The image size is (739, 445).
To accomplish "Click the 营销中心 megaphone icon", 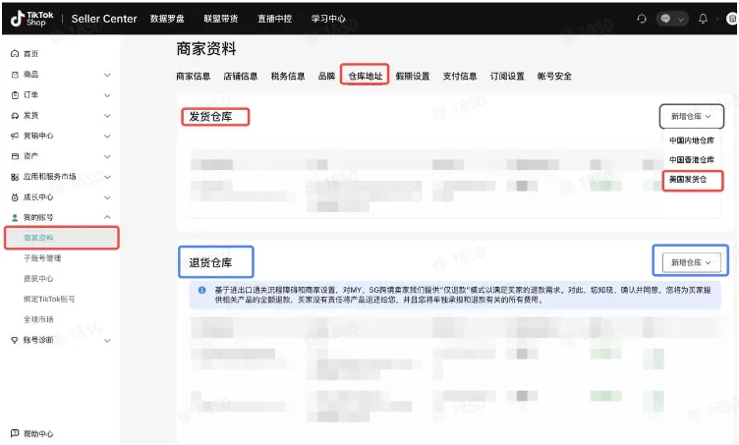I will [x=15, y=136].
